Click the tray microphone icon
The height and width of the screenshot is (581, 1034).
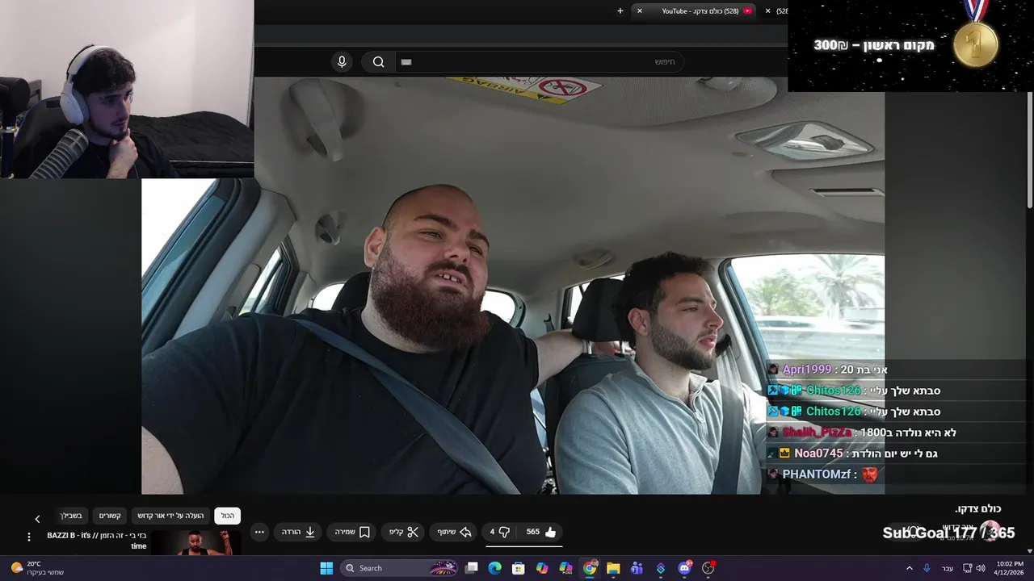click(927, 568)
